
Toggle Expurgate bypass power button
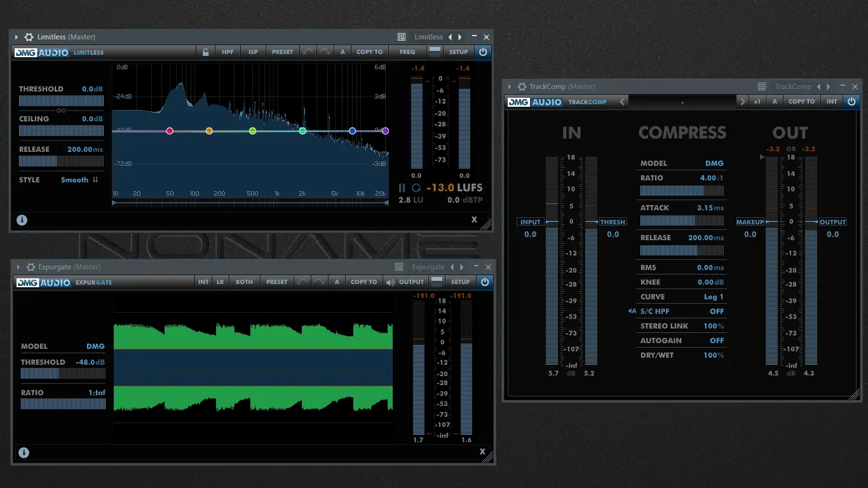click(x=485, y=281)
